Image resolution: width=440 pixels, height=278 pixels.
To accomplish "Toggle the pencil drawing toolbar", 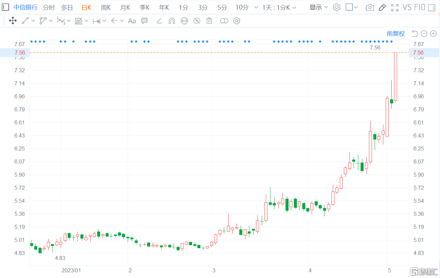I will coord(382,7).
